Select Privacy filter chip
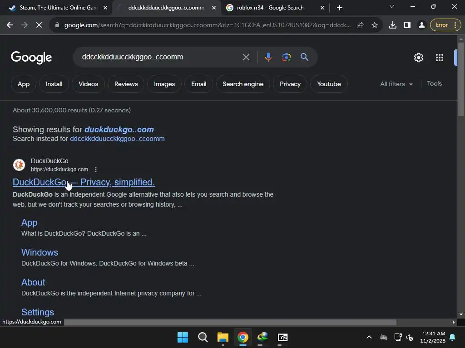The image size is (465, 348). (290, 84)
